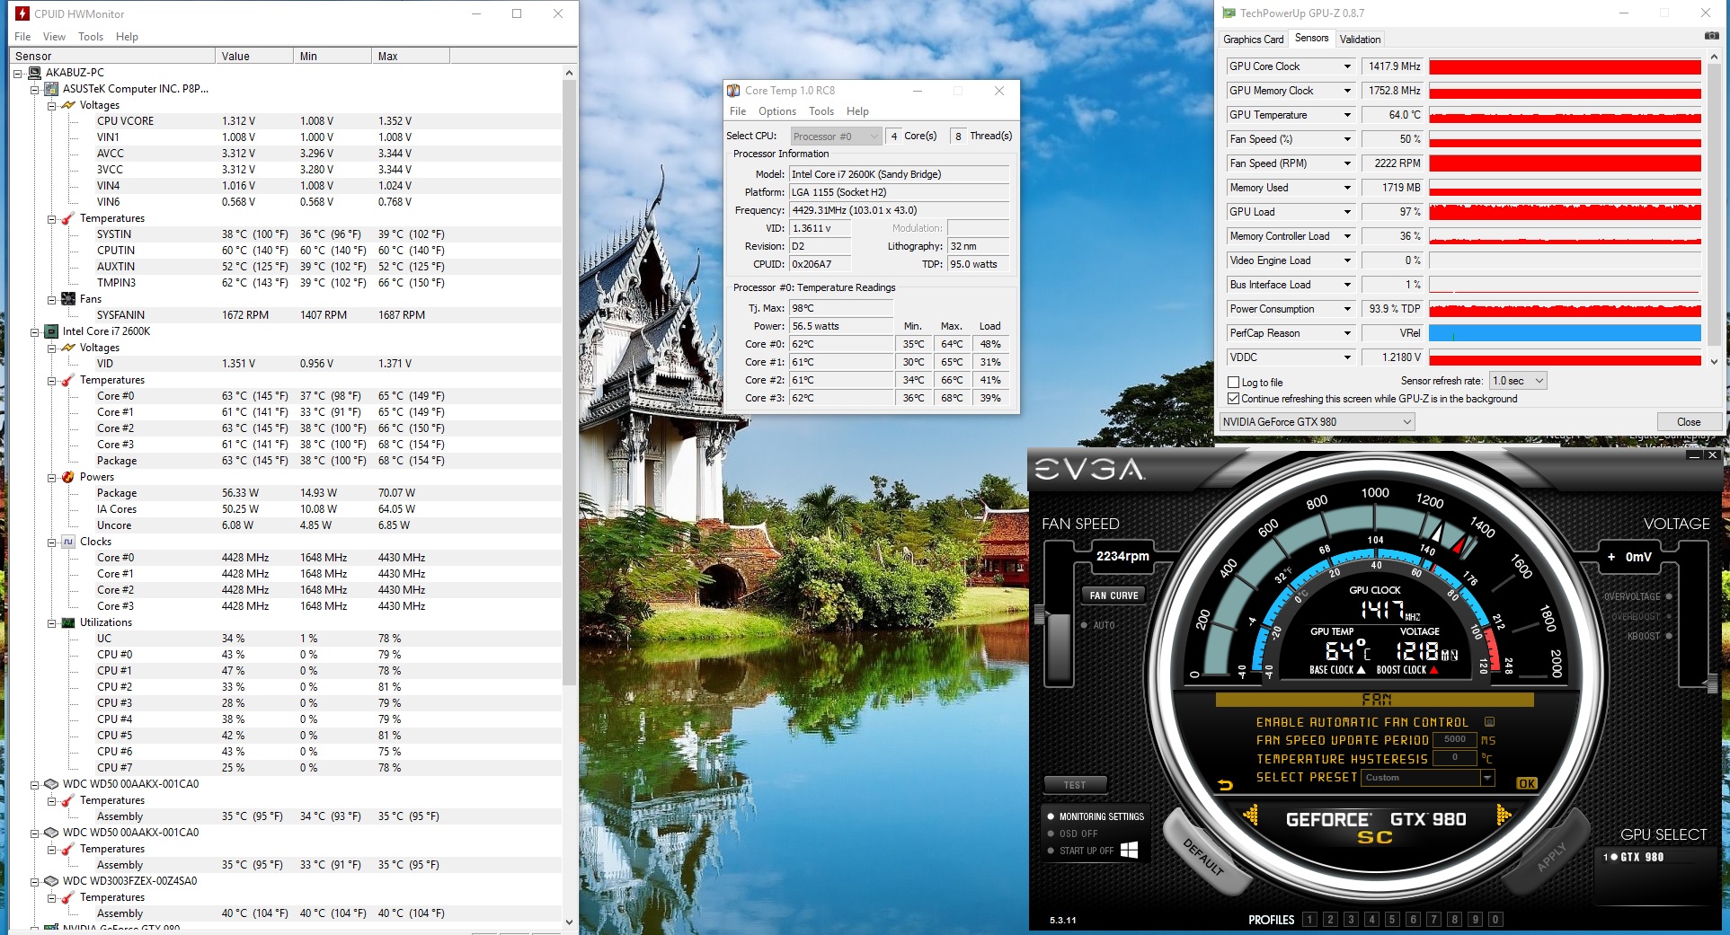Open the Processor #0 dropdown in Core Temp
This screenshot has height=935, width=1730.
tap(836, 137)
